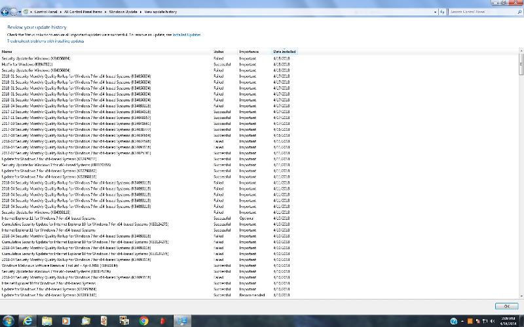The height and width of the screenshot is (327, 524).
Task: Click the blue help icon in system tray
Action: point(453,321)
